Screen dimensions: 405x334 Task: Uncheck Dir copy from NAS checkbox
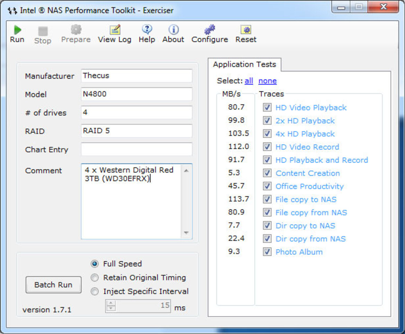point(267,239)
